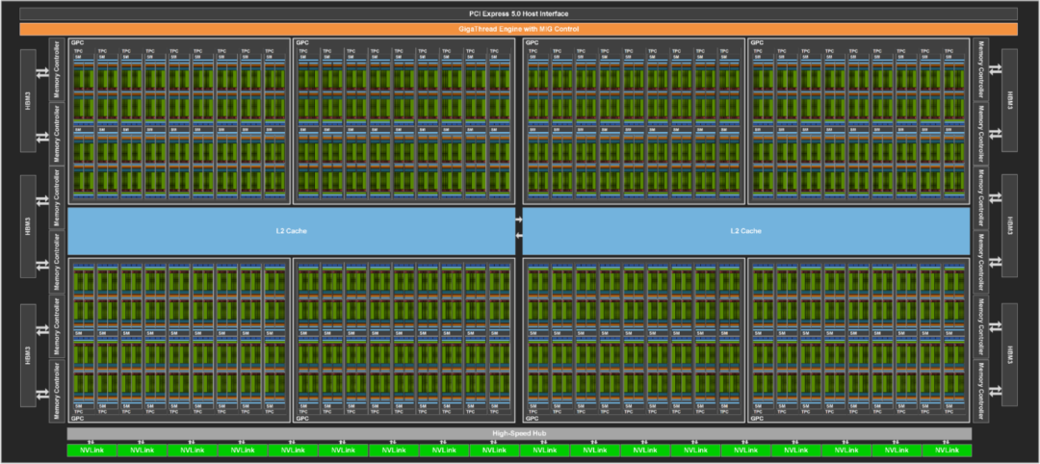Click the small arrows above the rightmost NVLink
This screenshot has width=1040, height=464.
point(947,443)
